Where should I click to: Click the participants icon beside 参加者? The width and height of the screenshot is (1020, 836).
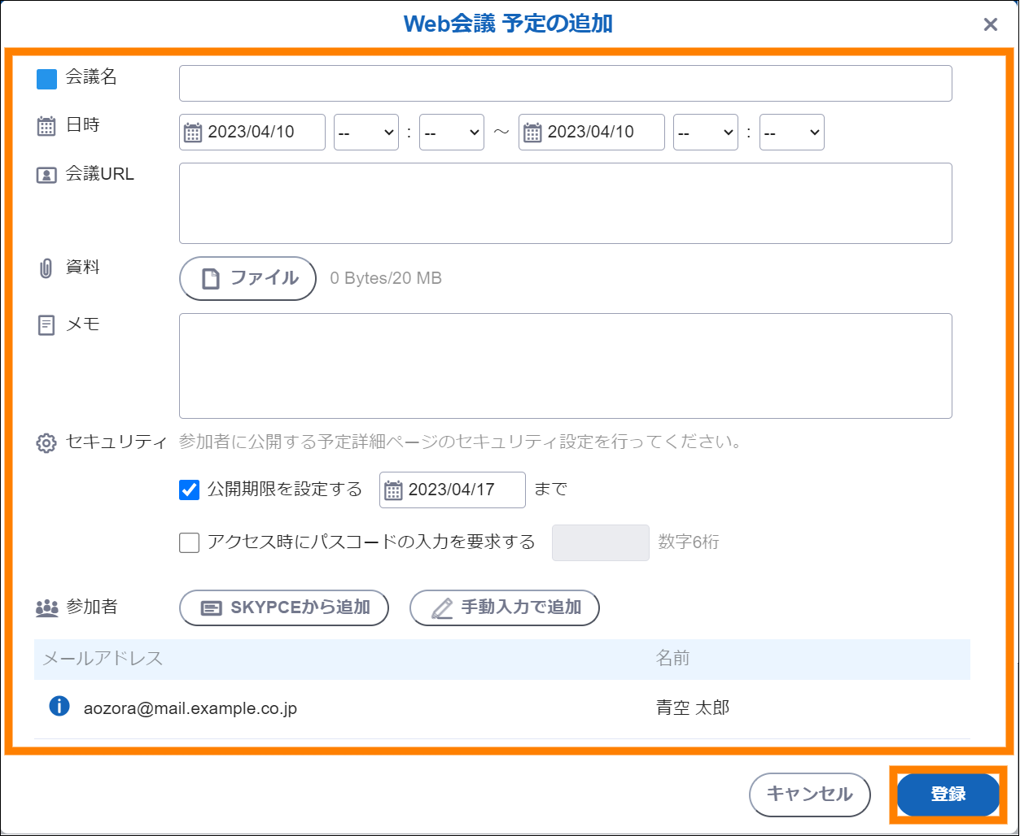pos(47,607)
